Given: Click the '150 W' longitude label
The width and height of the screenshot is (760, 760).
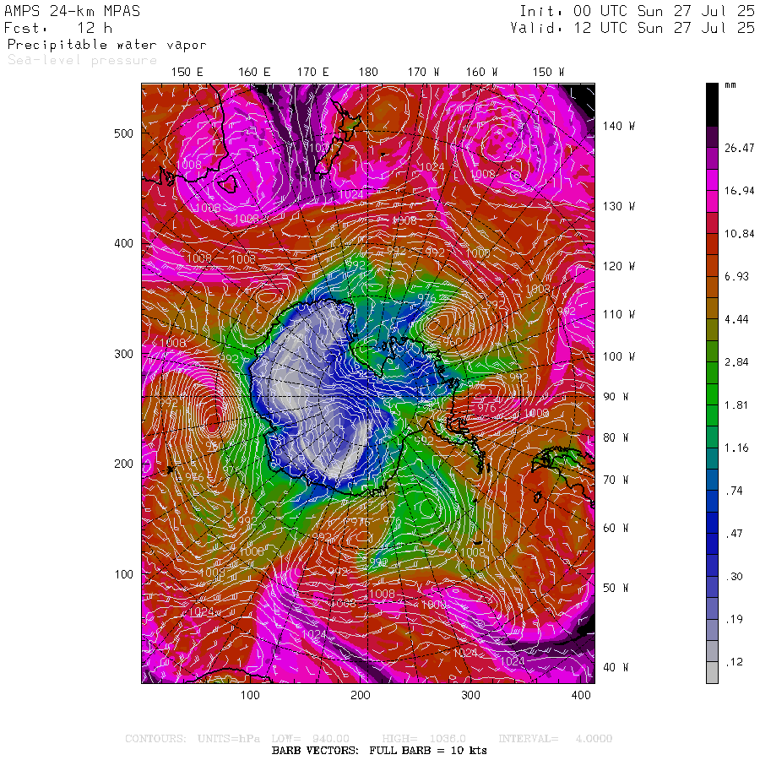Looking at the screenshot, I should (549, 73).
